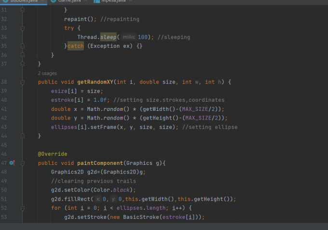The image size is (328, 230).
Task: Click 'Graphics g' parameter on line 47
Action: pos(143,163)
